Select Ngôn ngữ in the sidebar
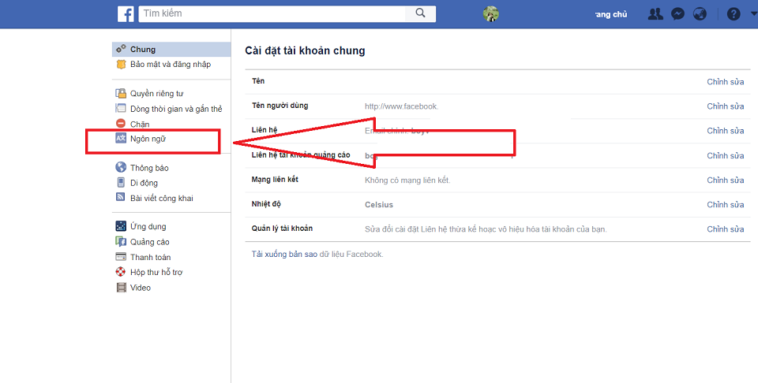 (x=148, y=139)
